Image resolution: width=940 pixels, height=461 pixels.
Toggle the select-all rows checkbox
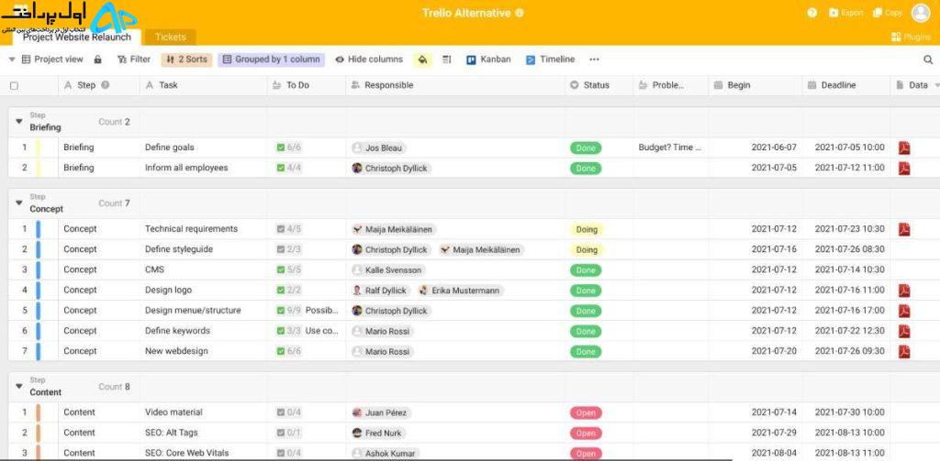(x=14, y=85)
